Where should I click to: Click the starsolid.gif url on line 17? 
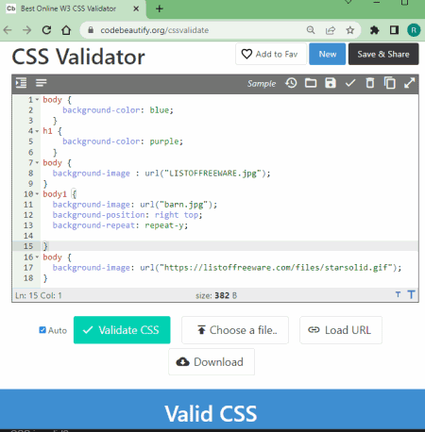(271, 268)
